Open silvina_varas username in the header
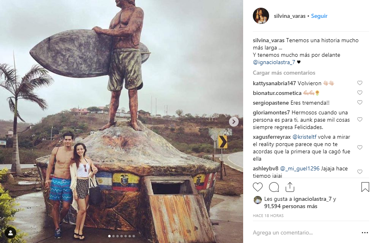The width and height of the screenshot is (372, 243). click(x=290, y=16)
